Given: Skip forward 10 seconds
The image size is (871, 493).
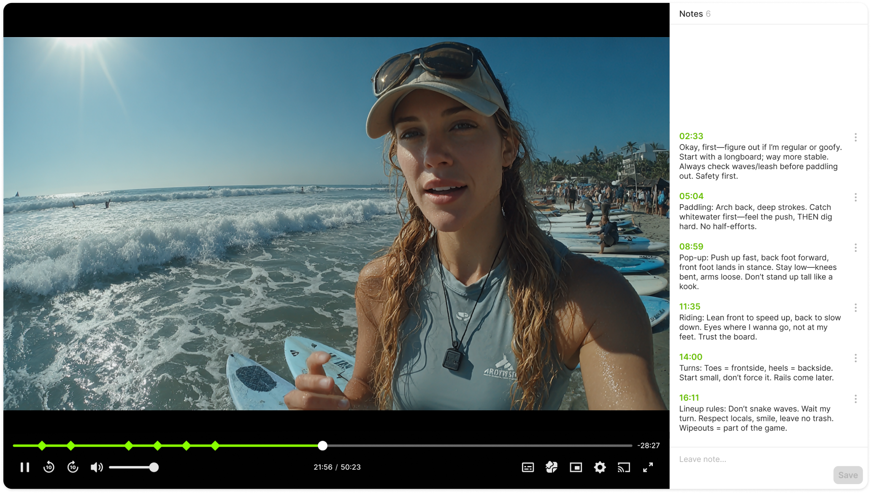Looking at the screenshot, I should (x=73, y=467).
